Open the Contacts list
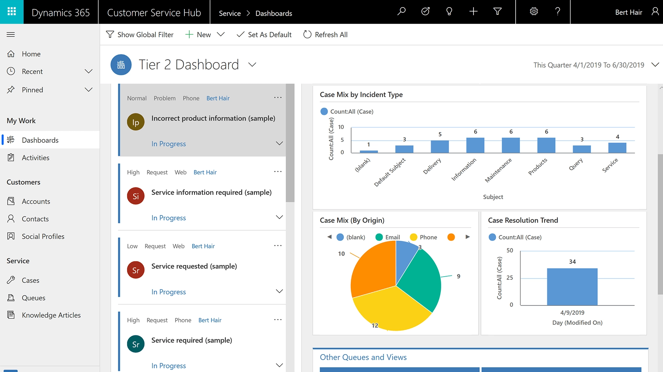663x372 pixels. pyautogui.click(x=34, y=219)
